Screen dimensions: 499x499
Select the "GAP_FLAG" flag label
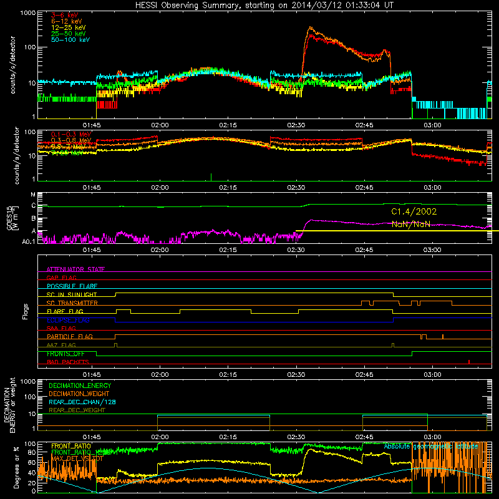61,278
